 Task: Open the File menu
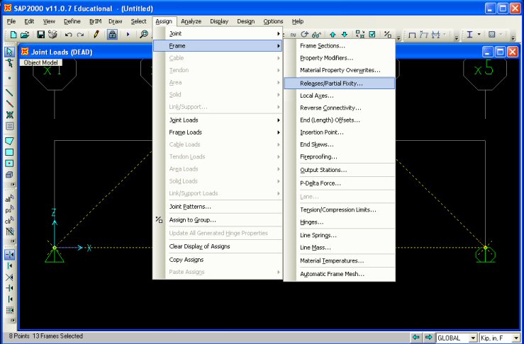click(x=11, y=21)
